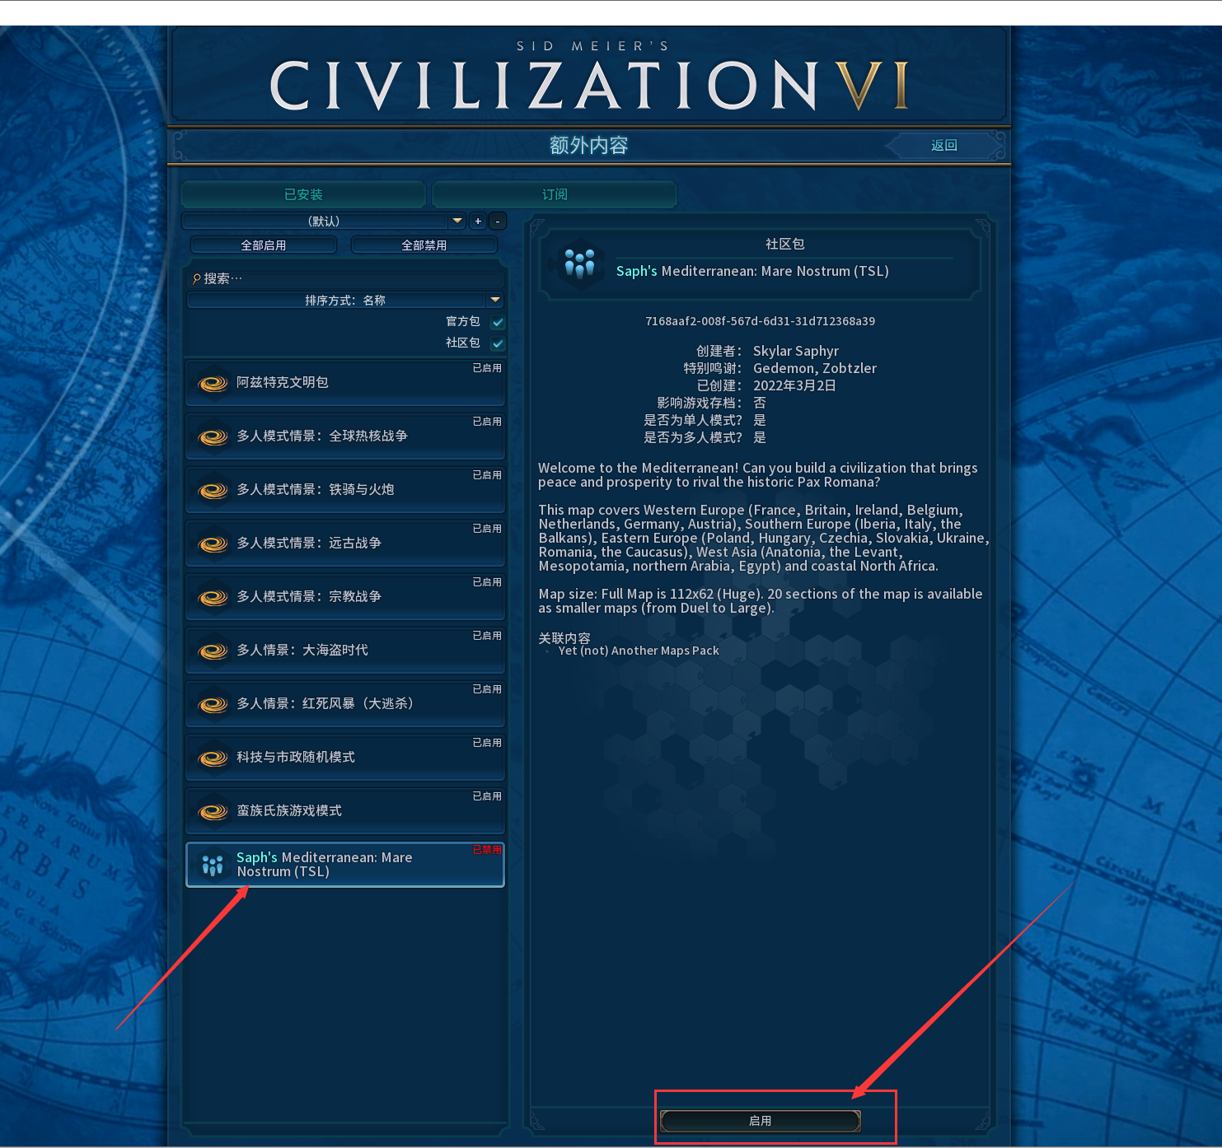Delete mod group with minus button

pos(498,221)
